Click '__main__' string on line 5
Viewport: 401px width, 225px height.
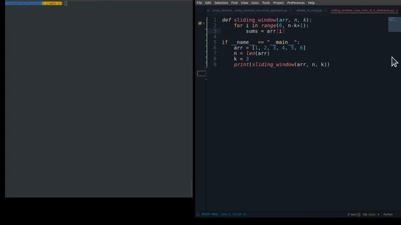coord(282,42)
